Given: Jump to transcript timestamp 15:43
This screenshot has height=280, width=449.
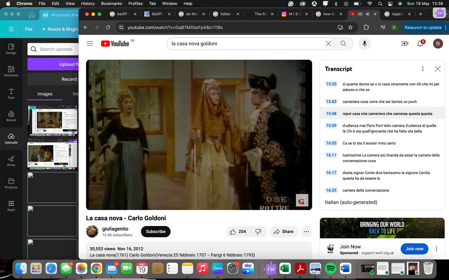Looking at the screenshot, I should coord(331,102).
